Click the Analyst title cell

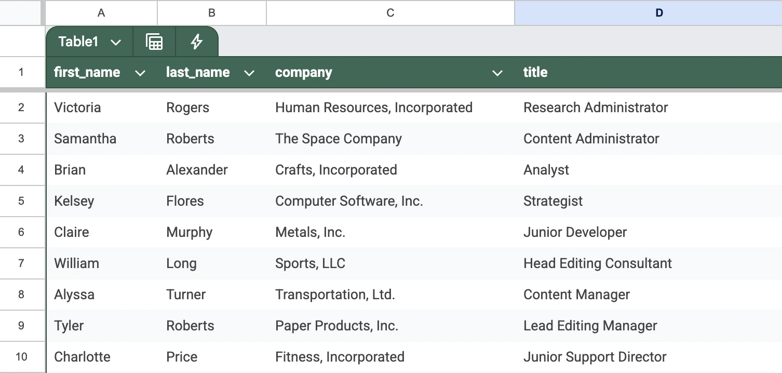[x=546, y=170]
